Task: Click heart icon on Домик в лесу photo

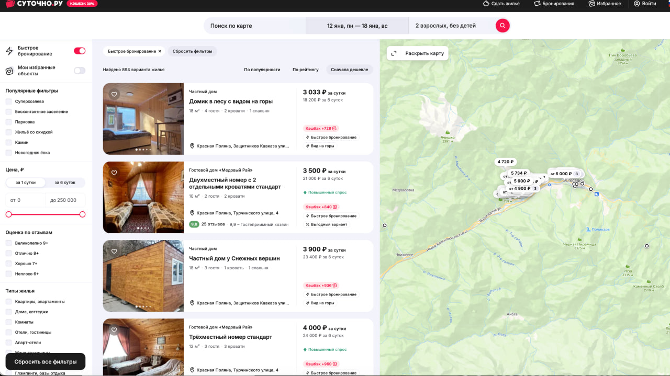Action: [114, 94]
